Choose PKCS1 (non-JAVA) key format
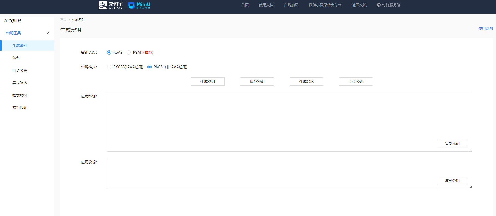The height and width of the screenshot is (216, 496). coord(149,67)
